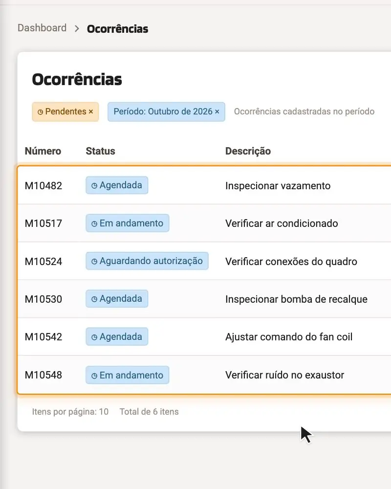Click the Ocorrências breadcrumb item
The image size is (391, 489).
pos(117,29)
